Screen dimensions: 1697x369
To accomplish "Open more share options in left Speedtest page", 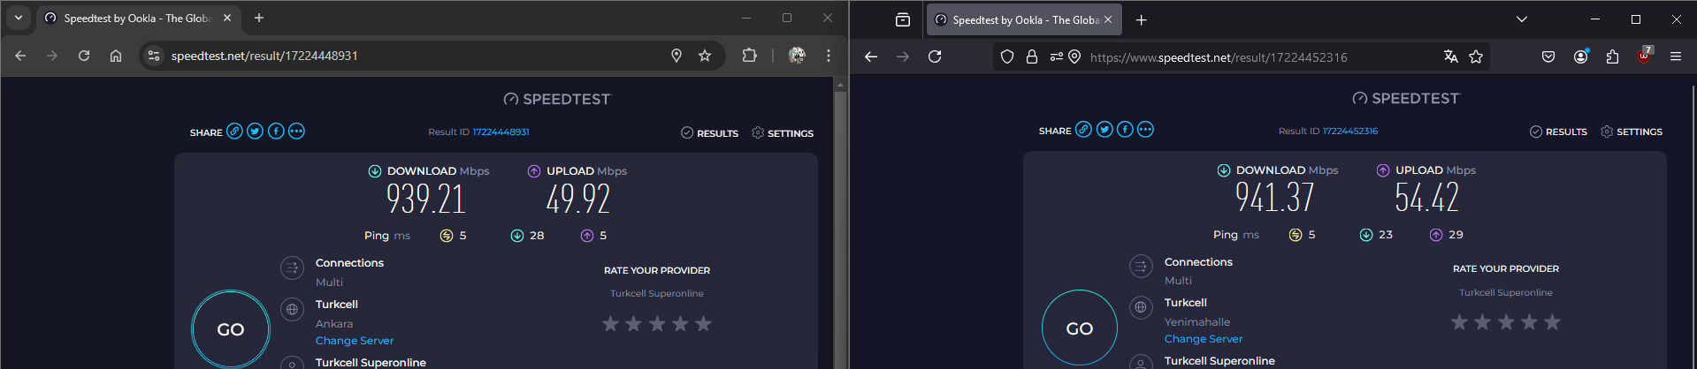I will tap(296, 131).
